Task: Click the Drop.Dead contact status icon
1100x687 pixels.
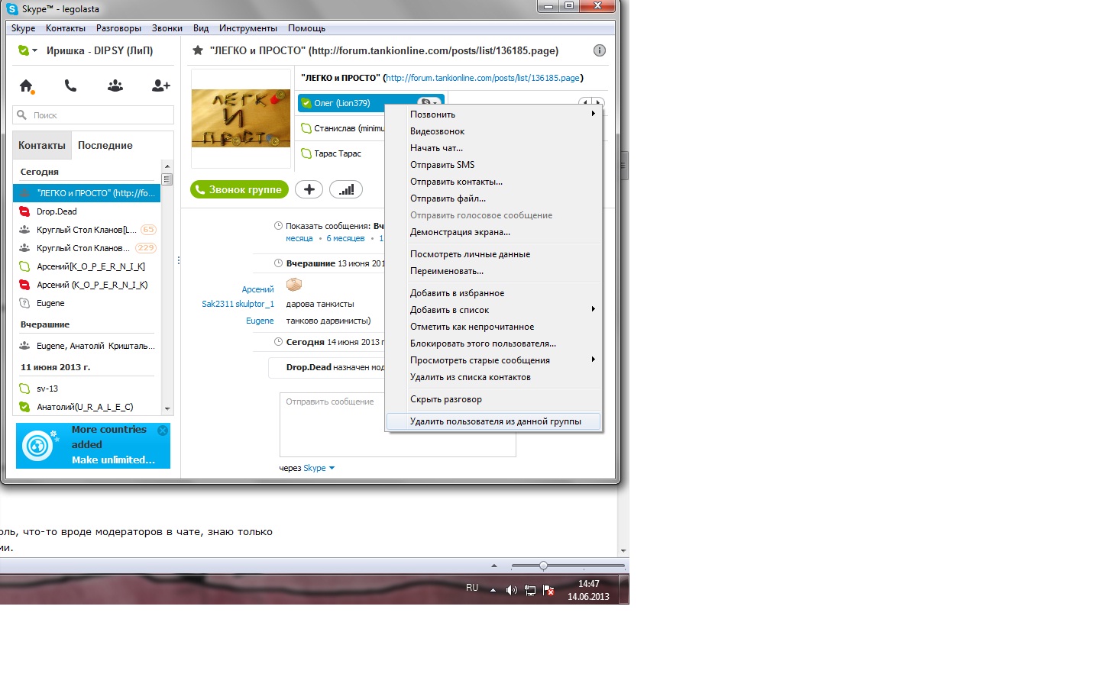Action: (x=24, y=211)
